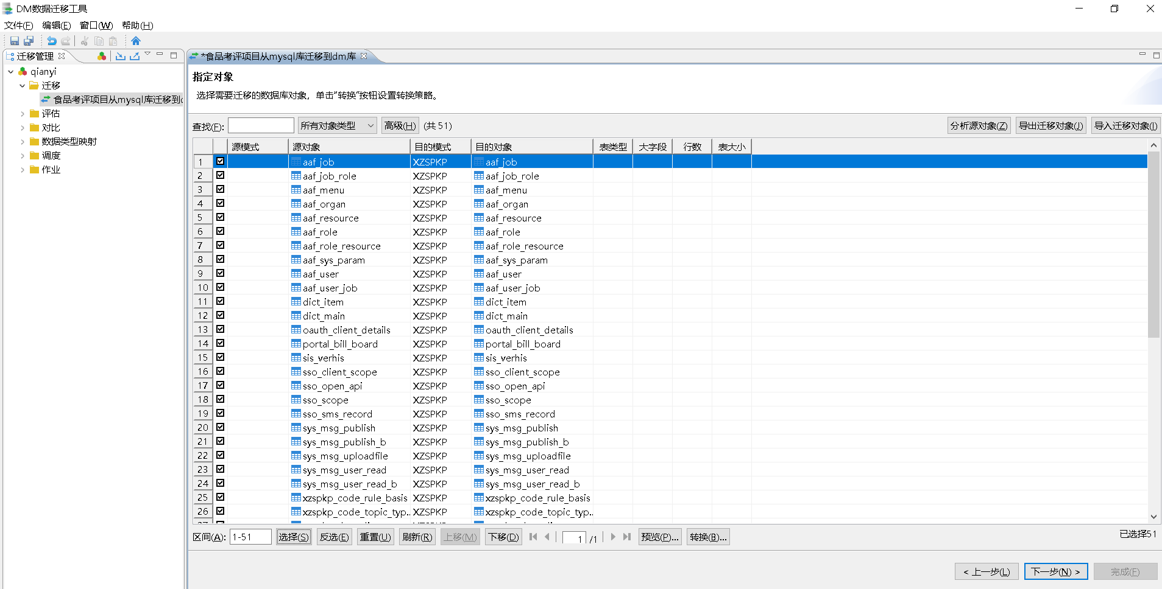Maximize the editor area
1162x589 pixels.
coord(1156,55)
